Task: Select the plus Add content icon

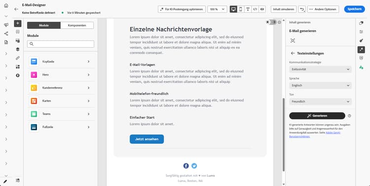Action: (x=18, y=23)
